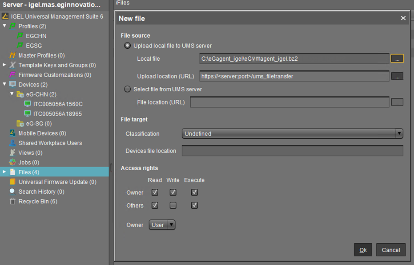Select Universal Firmware Update (0) entry
Screen dimensions: 414x265
(57, 182)
